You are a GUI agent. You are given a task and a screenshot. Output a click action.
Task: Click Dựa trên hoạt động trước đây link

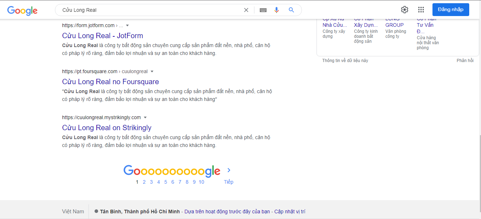click(227, 212)
